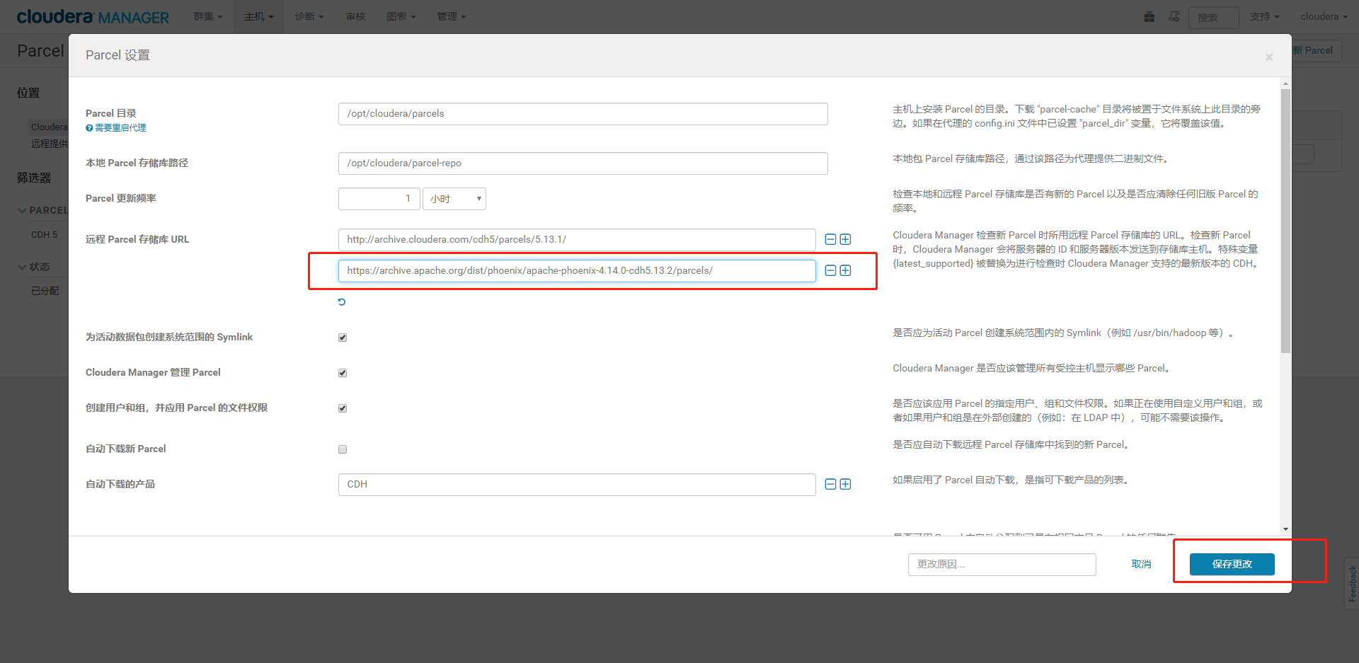Image resolution: width=1359 pixels, height=663 pixels.
Task: Open the 群集 dropdown menu
Action: pyautogui.click(x=208, y=16)
